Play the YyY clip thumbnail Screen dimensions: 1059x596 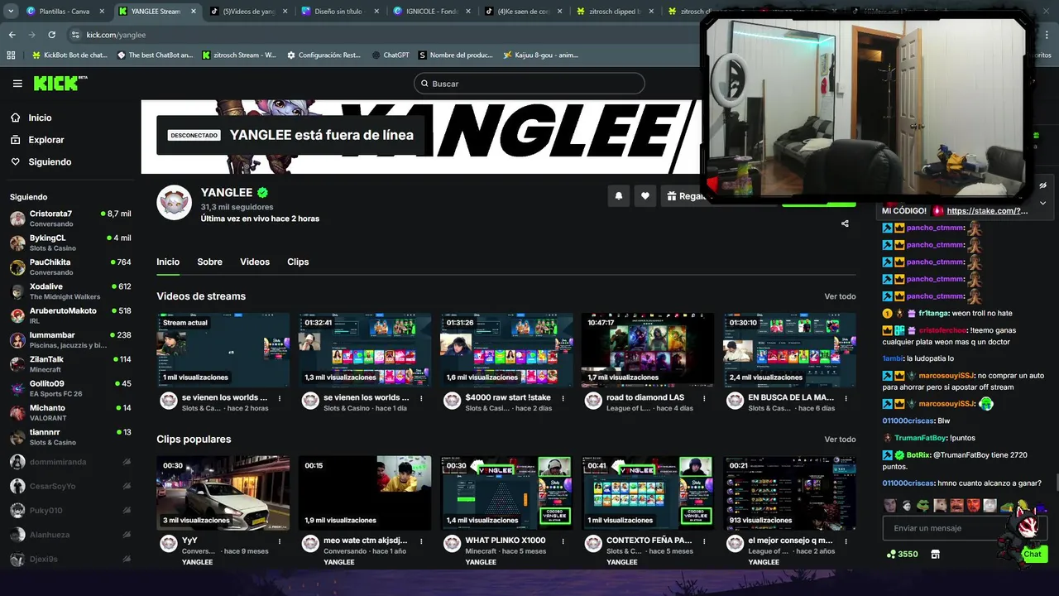pos(223,493)
